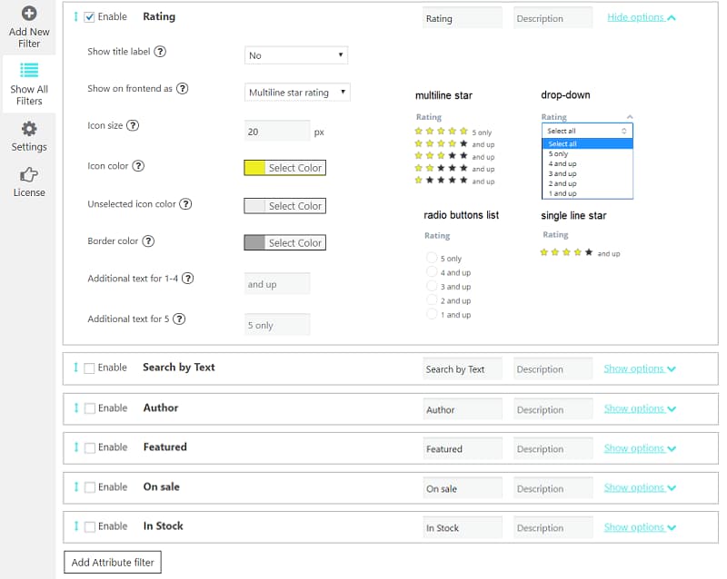Select the '4 and up' radio button preview
The height and width of the screenshot is (579, 727).
pos(432,271)
